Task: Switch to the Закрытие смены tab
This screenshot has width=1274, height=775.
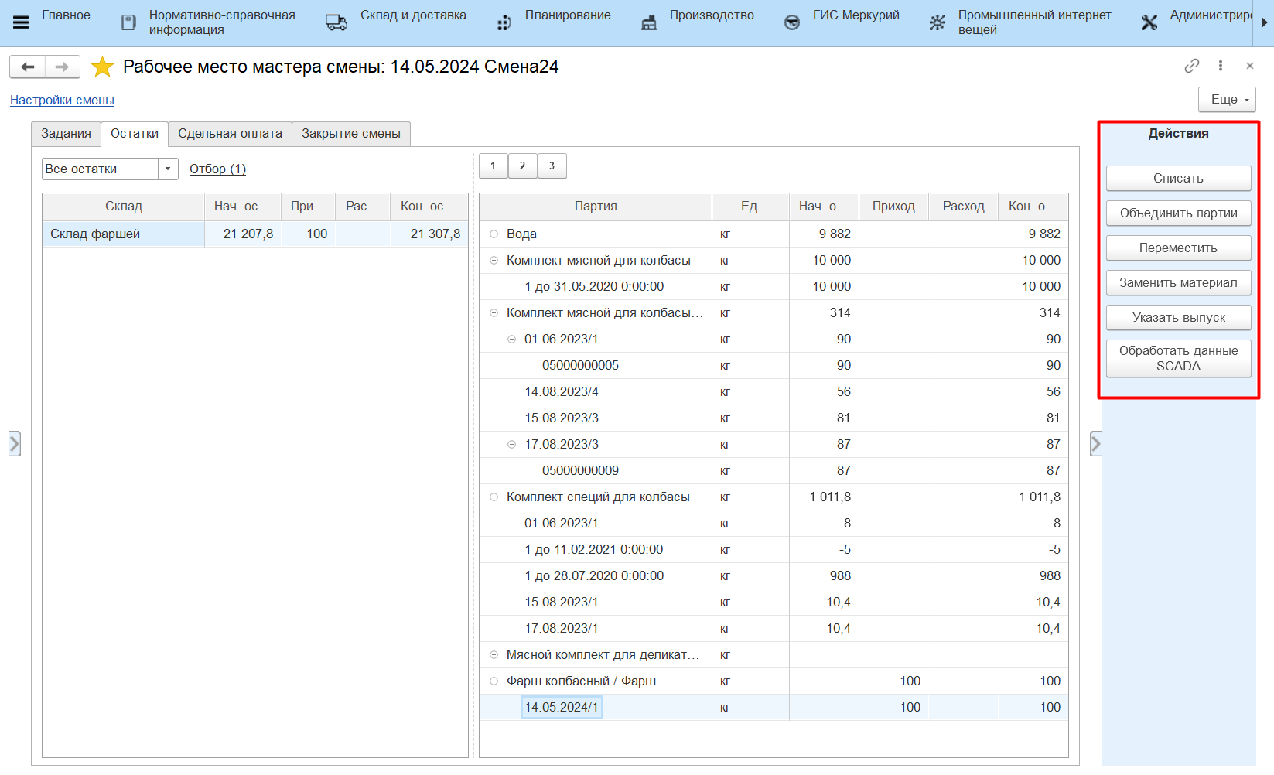Action: [x=350, y=134]
